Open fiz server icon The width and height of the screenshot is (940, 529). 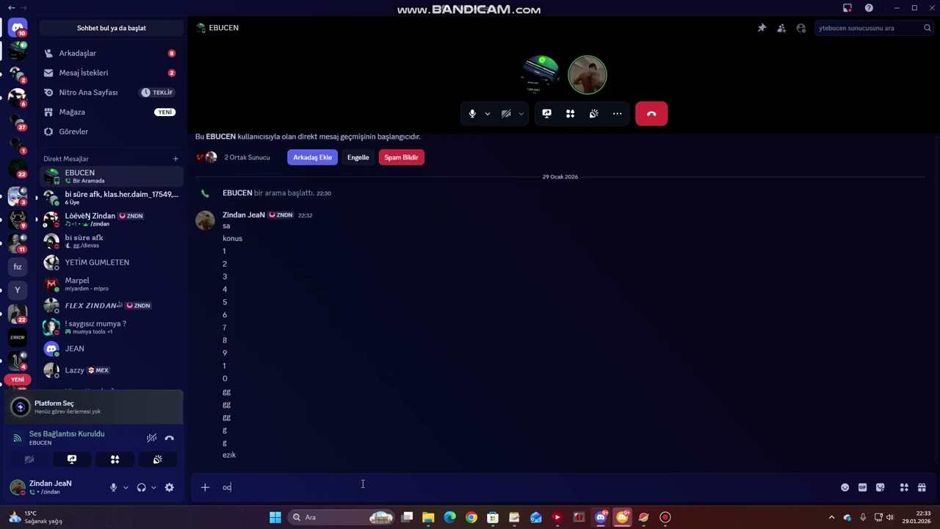click(18, 267)
